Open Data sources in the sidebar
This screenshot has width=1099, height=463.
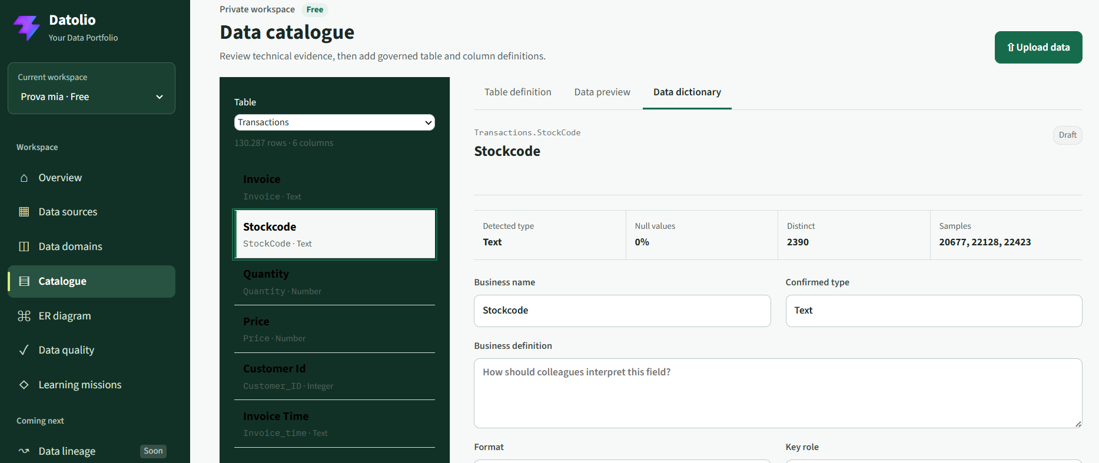[91, 212]
